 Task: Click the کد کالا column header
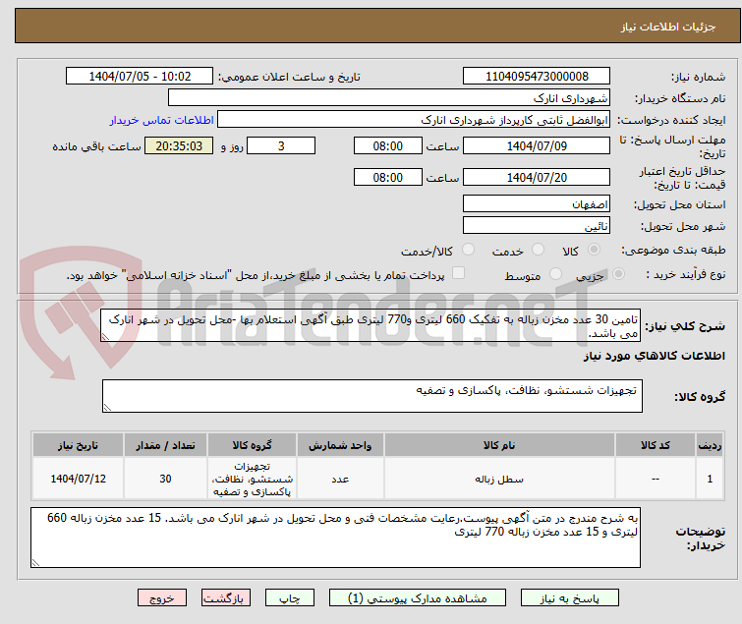tap(656, 445)
